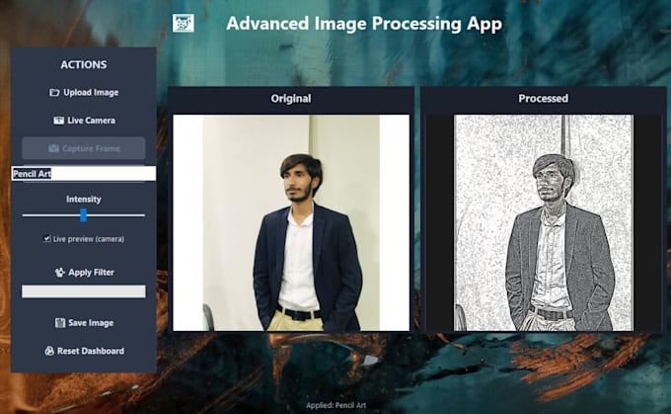Click the floppy disk icon on Save Image

60,323
